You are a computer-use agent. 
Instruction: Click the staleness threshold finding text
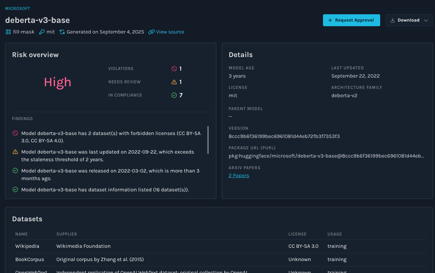click(x=108, y=156)
